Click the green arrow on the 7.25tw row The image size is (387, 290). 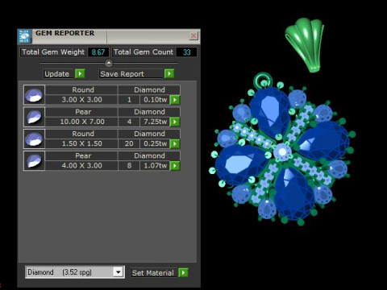[175, 122]
